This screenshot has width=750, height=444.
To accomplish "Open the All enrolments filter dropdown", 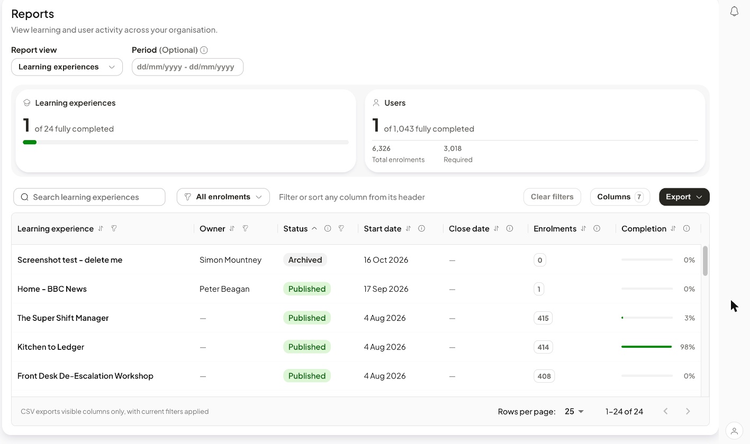I will 223,197.
